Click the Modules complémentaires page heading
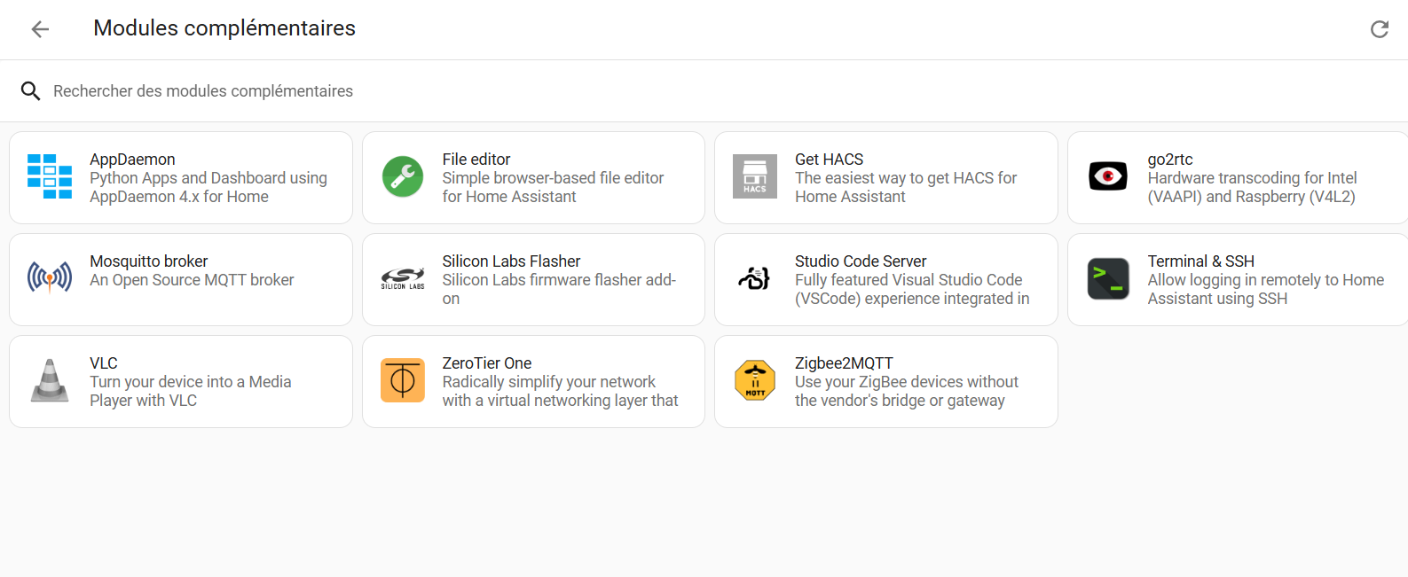Screen dimensions: 1408x577 pyautogui.click(x=224, y=28)
